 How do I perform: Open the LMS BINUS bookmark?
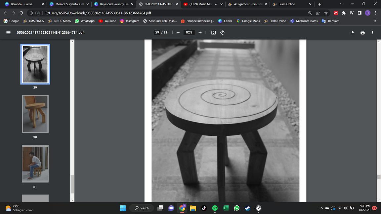pyautogui.click(x=33, y=21)
